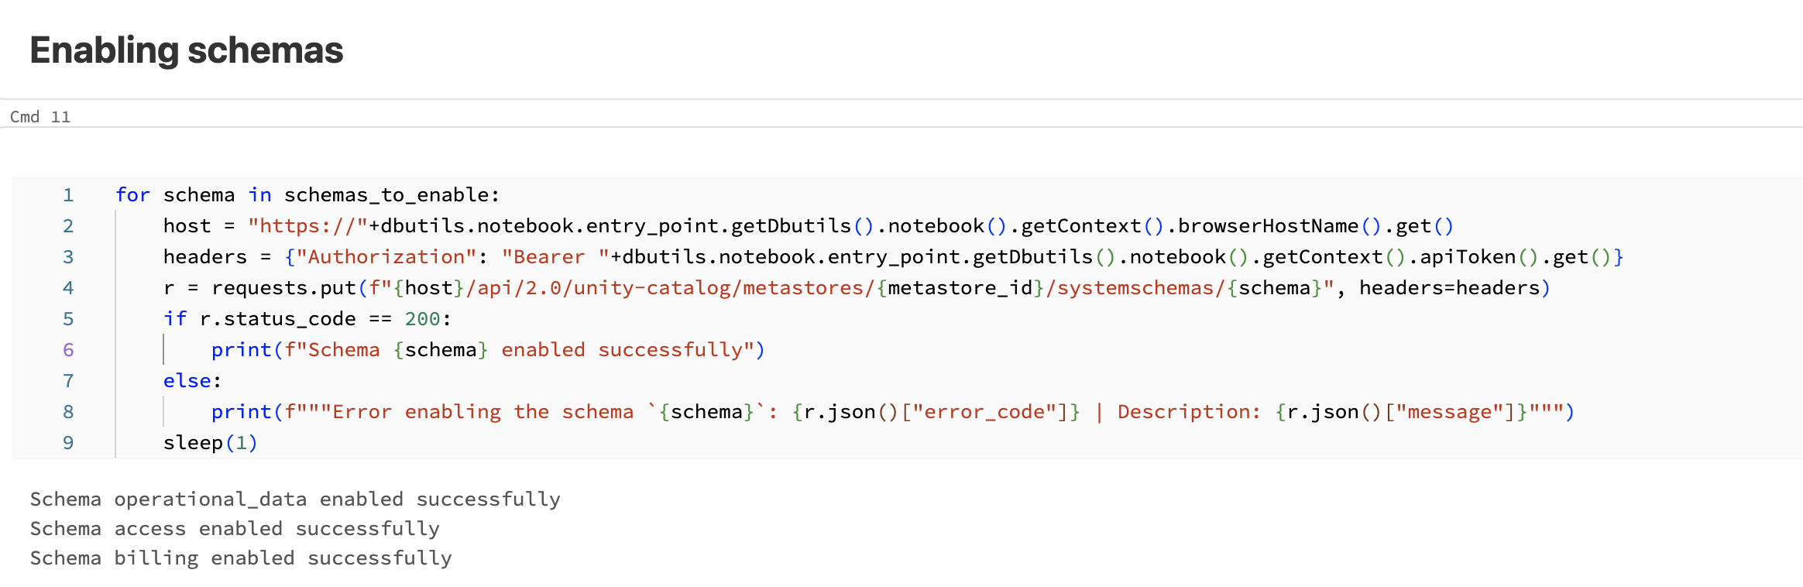
Task: Click line number 2 in the gutter
Action: click(x=68, y=226)
